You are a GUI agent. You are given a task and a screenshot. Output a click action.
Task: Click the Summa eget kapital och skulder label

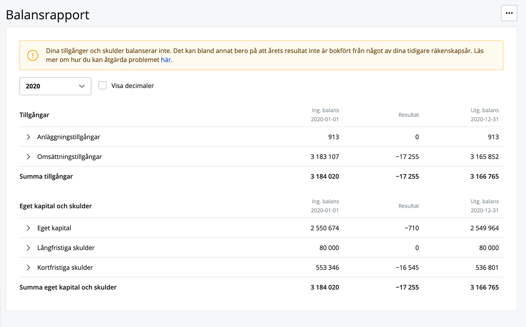[68, 287]
